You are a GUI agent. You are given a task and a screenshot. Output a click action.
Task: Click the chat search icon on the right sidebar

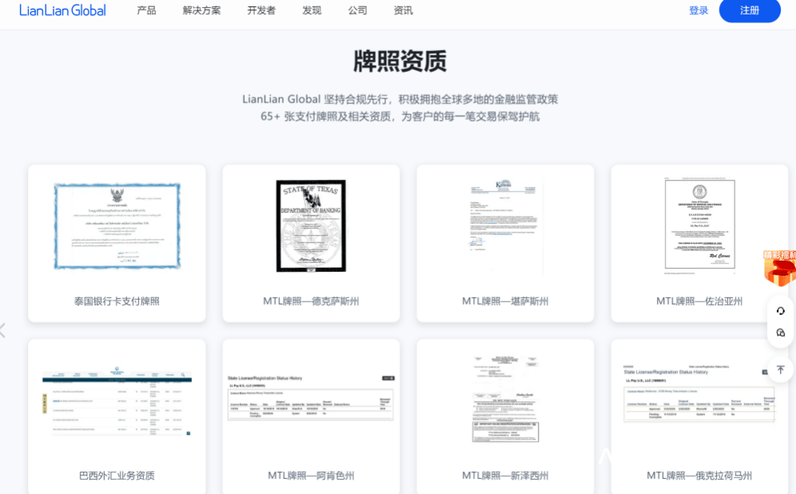click(780, 333)
